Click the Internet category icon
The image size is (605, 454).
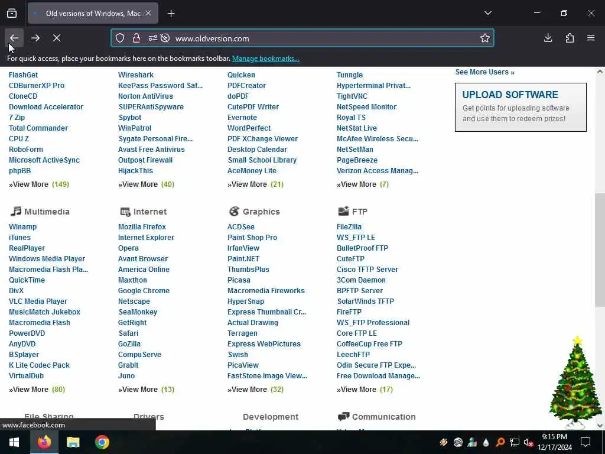(125, 211)
